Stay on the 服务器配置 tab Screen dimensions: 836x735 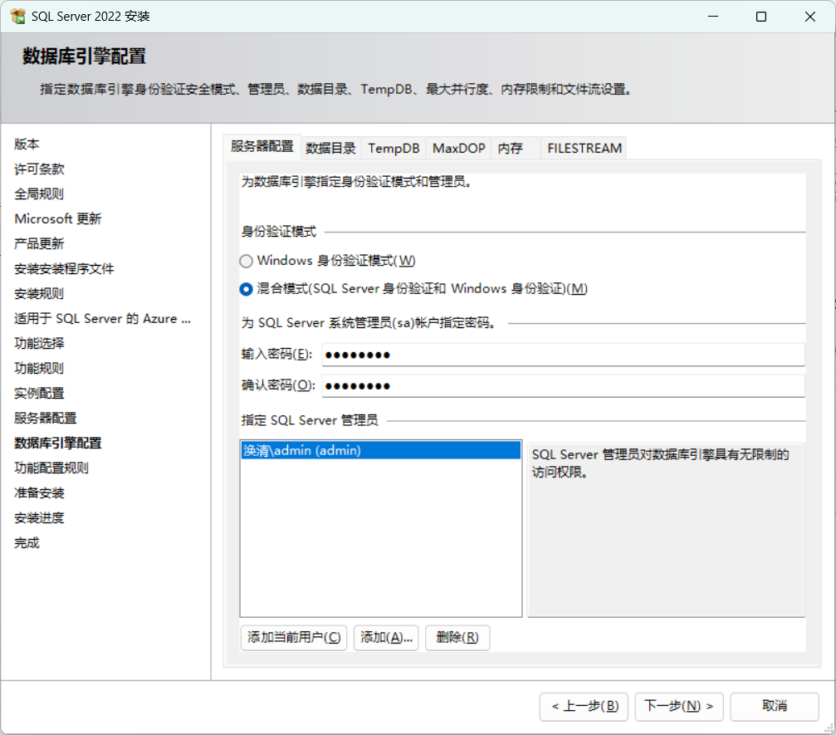[262, 146]
